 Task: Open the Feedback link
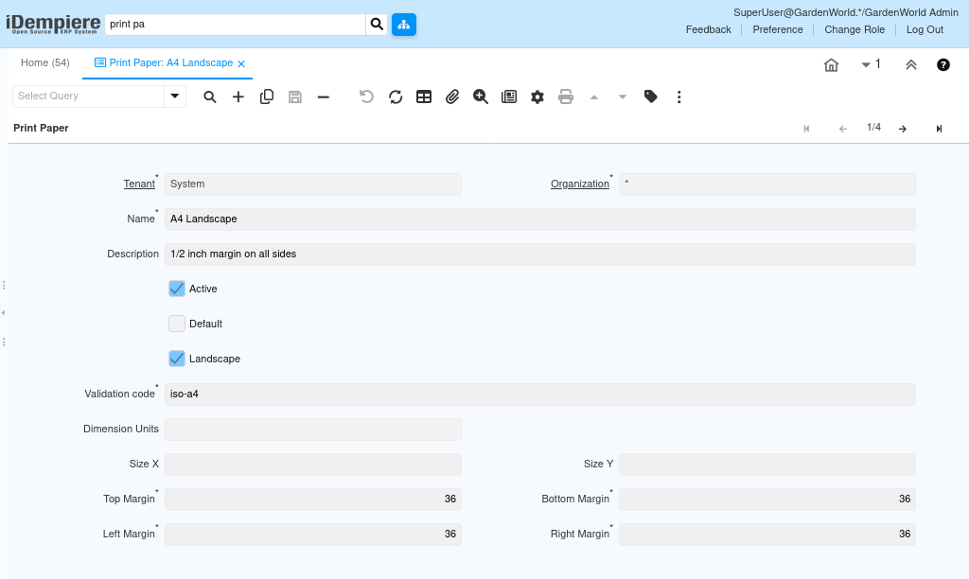(708, 29)
